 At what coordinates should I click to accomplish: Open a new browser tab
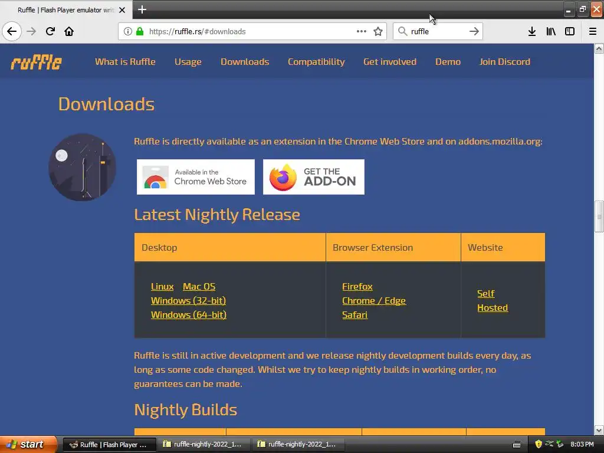tap(142, 9)
